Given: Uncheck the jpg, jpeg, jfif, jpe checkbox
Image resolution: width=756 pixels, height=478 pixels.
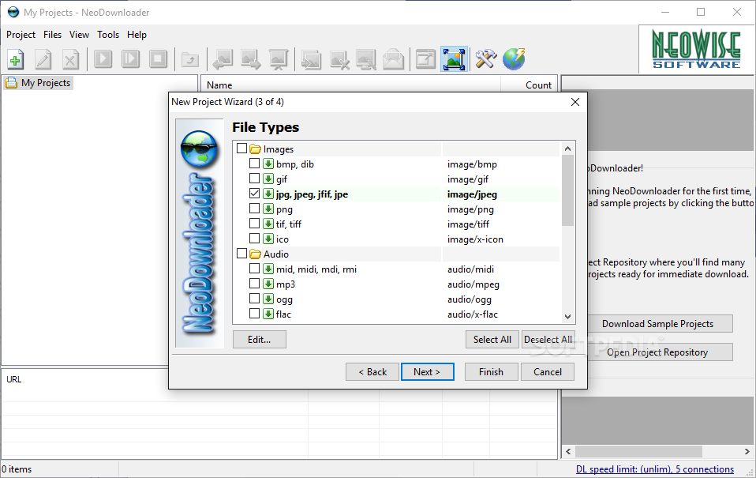Looking at the screenshot, I should click(255, 193).
